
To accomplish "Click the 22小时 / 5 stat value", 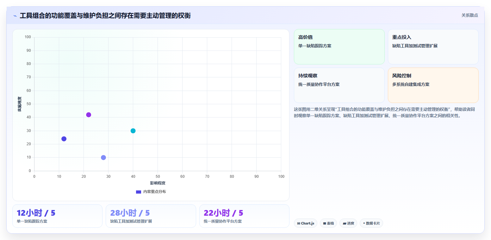I will (x=223, y=213).
